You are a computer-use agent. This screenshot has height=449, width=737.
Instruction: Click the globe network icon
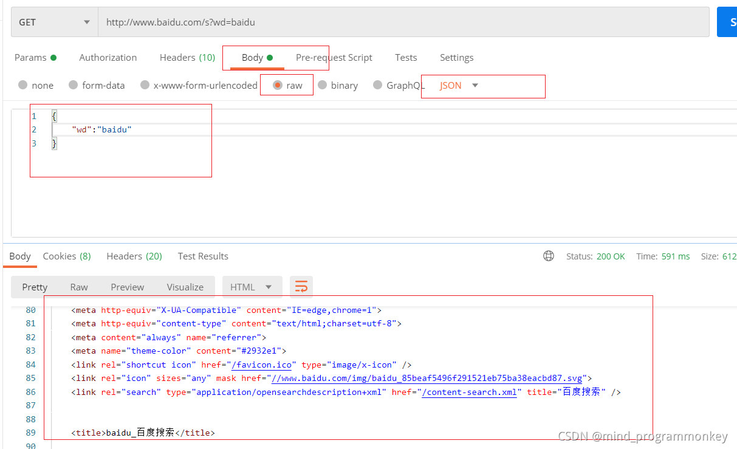(549, 256)
